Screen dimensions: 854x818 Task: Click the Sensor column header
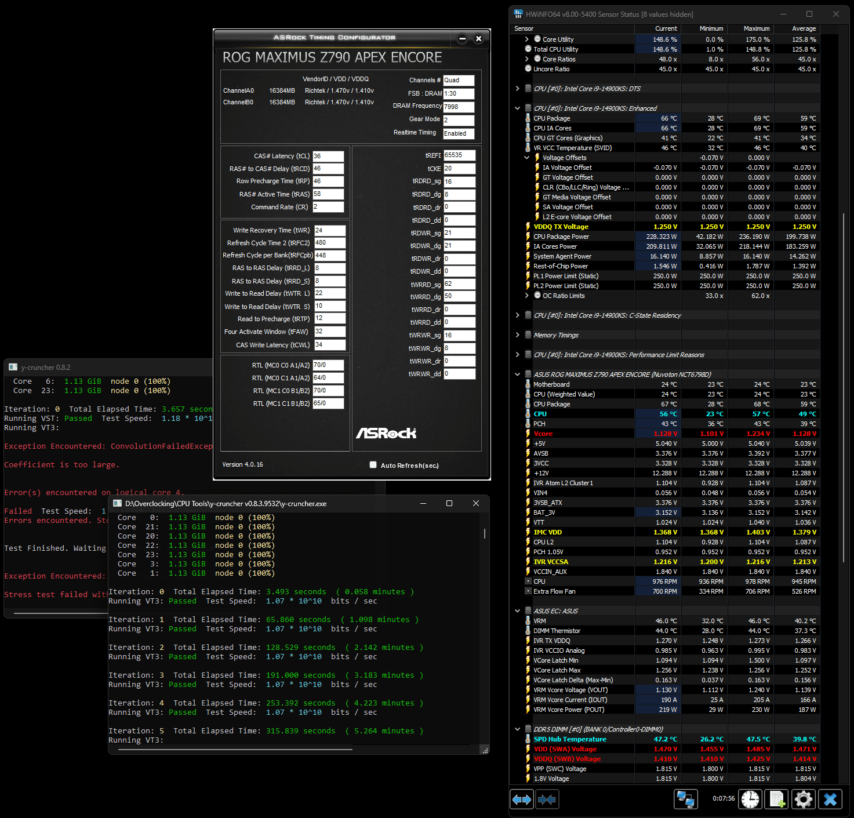click(572, 28)
